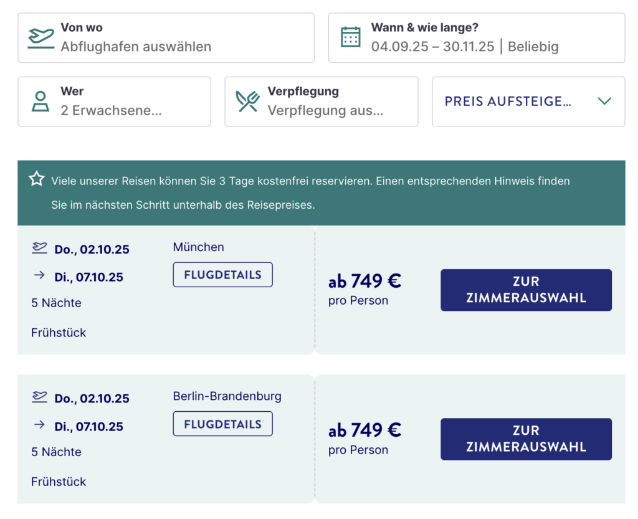Open the Abflughafen auswählen selector

click(x=166, y=38)
